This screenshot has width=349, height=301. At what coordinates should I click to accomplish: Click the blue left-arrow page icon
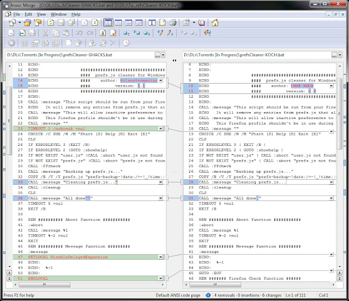click(x=22, y=33)
